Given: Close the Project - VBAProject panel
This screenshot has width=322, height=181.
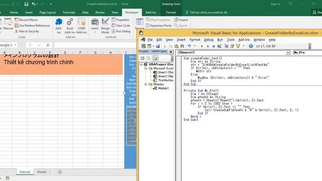Looking at the screenshot, I should click(x=171, y=52).
